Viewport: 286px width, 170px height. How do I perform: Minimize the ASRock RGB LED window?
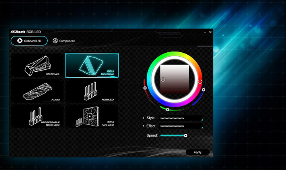pyautogui.click(x=204, y=32)
